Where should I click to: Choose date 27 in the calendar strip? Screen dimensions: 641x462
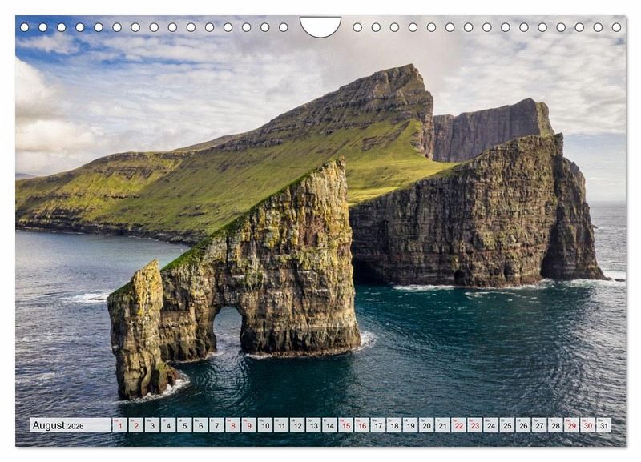pyautogui.click(x=539, y=425)
